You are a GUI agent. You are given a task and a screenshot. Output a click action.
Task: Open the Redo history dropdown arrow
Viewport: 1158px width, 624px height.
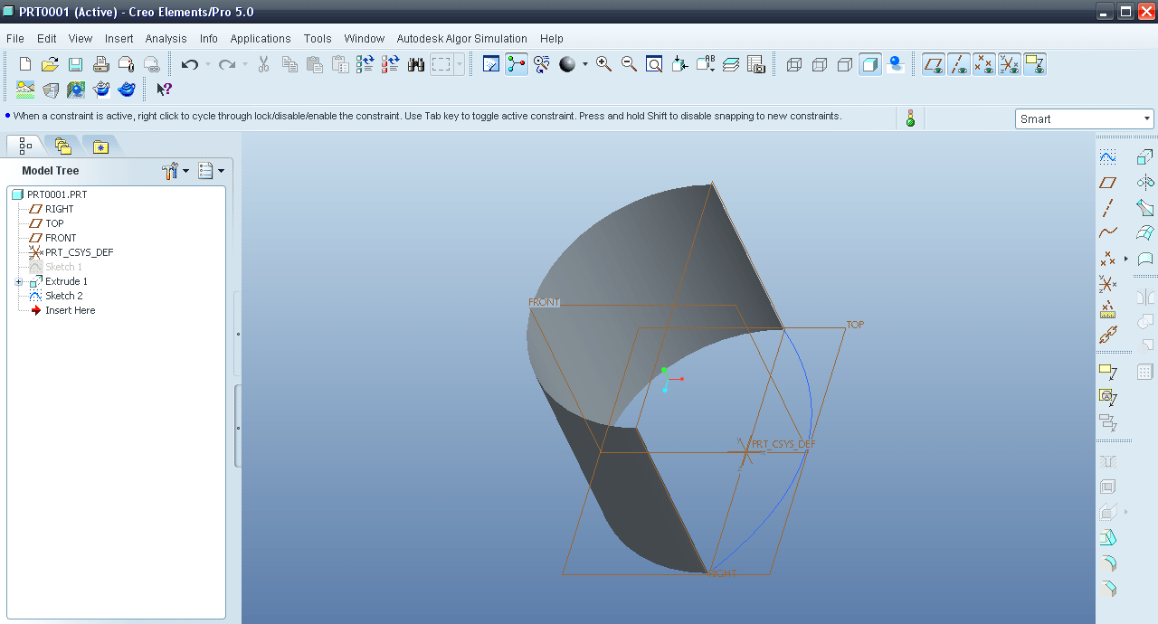[245, 64]
